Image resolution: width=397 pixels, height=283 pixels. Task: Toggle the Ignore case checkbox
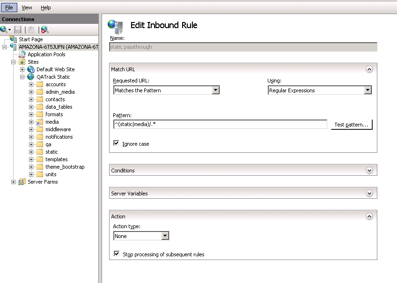tap(117, 143)
